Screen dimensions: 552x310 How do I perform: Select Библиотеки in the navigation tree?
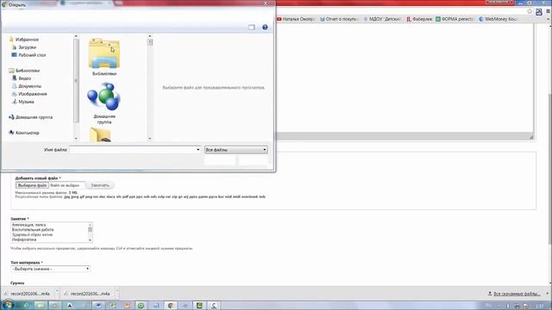[28, 71]
